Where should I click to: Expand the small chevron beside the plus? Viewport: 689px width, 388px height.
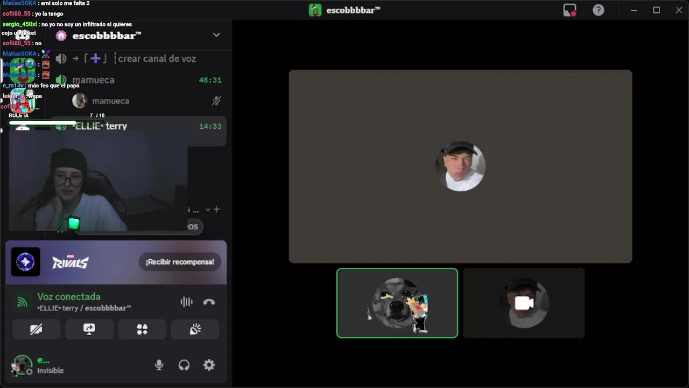click(x=207, y=210)
